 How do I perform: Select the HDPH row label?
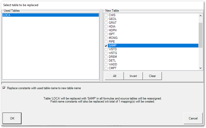pyautogui.click(x=113, y=30)
